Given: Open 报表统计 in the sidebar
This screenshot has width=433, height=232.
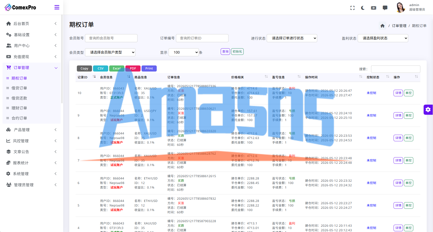Looking at the screenshot, I should [x=31, y=163].
